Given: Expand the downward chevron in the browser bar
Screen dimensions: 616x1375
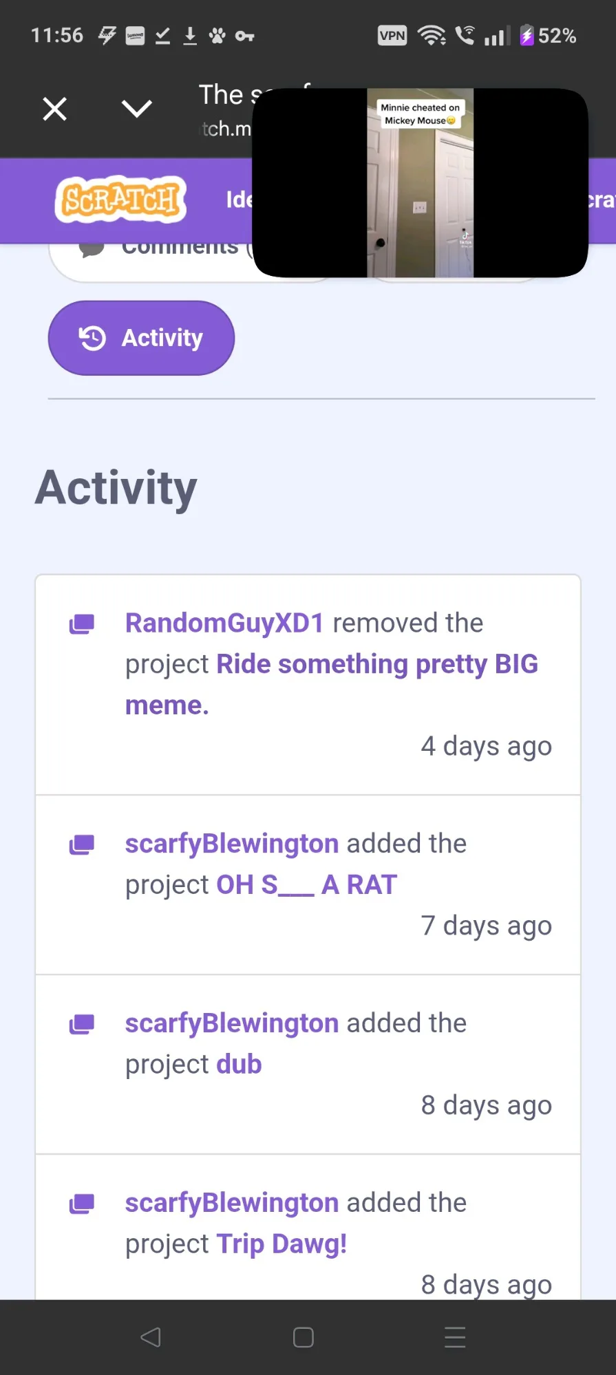Looking at the screenshot, I should point(136,109).
